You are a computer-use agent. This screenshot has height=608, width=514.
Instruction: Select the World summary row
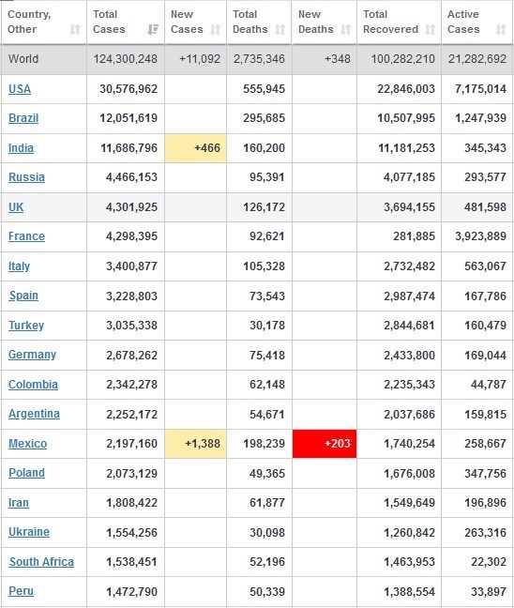(x=257, y=59)
